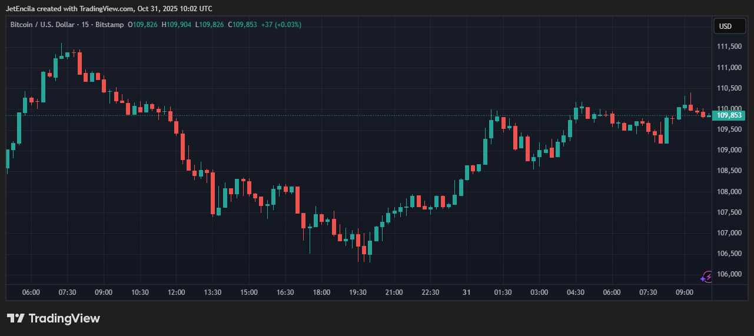Click the 09:00 label at right of time axis
This screenshot has width=754, height=336.
pyautogui.click(x=684, y=292)
